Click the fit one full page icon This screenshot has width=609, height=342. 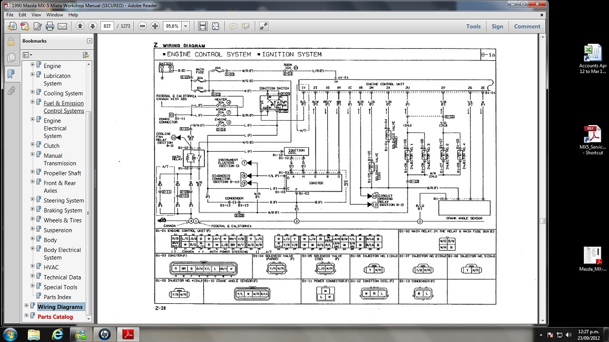pyautogui.click(x=215, y=26)
